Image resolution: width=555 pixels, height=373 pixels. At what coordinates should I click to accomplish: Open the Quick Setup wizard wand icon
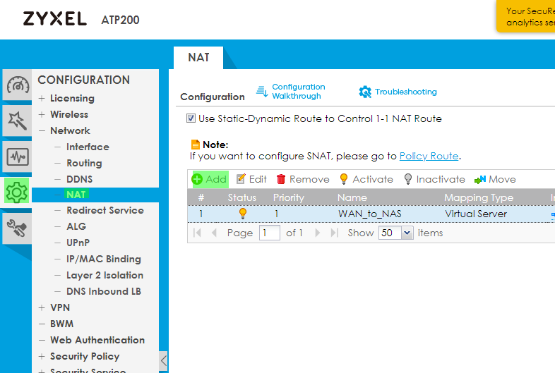tap(18, 121)
